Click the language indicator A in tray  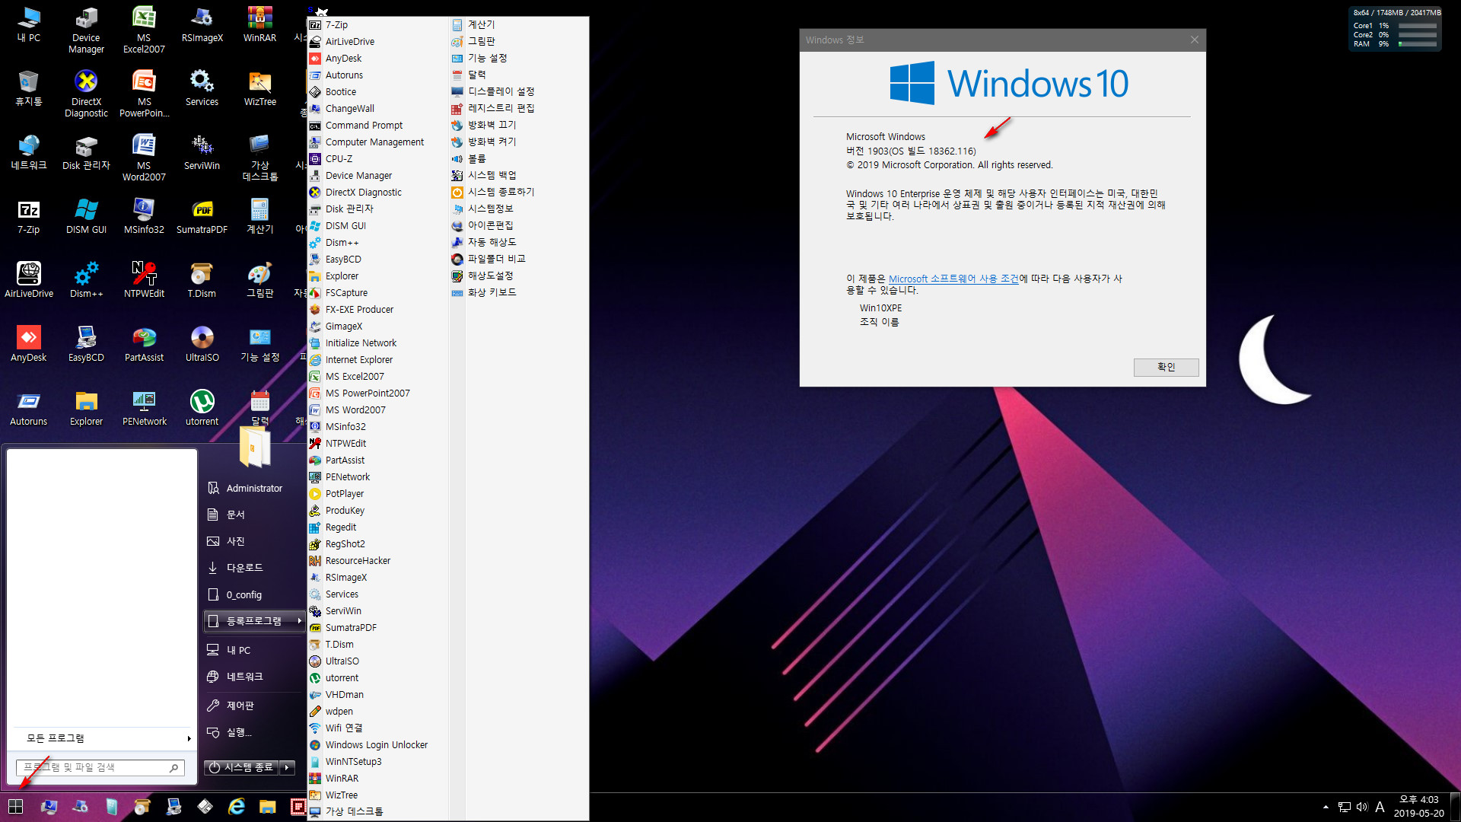(x=1380, y=807)
